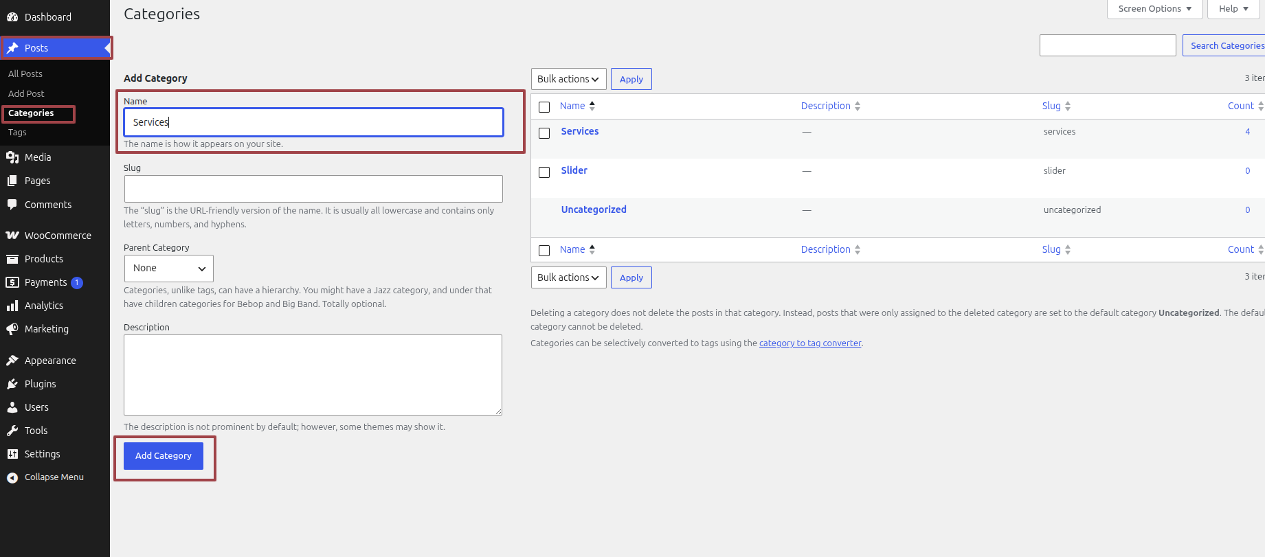Click the Slug input field
Viewport: 1265px width, 557px height.
tap(313, 189)
